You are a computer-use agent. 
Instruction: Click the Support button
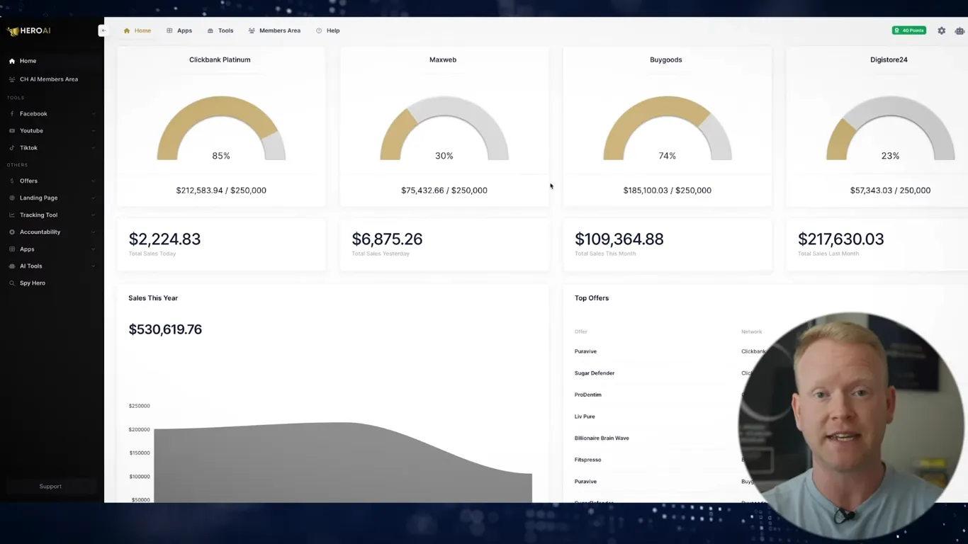tap(50, 487)
